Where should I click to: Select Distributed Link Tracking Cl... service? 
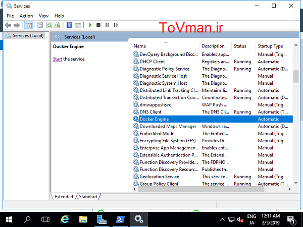(169, 90)
